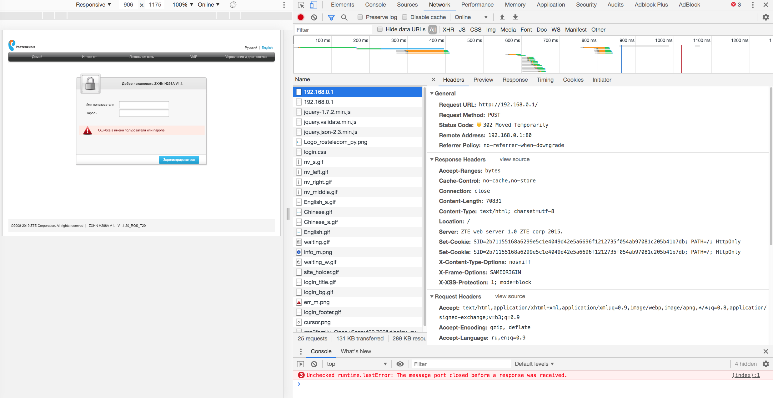Open network settings gear icon

coord(765,17)
